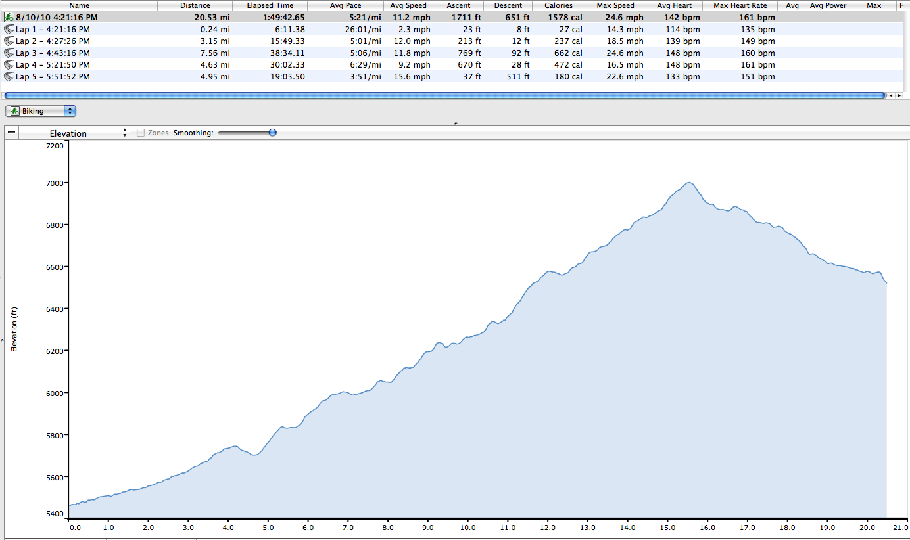The image size is (910, 540).
Task: Click the Max Speed column header
Action: [615, 5]
